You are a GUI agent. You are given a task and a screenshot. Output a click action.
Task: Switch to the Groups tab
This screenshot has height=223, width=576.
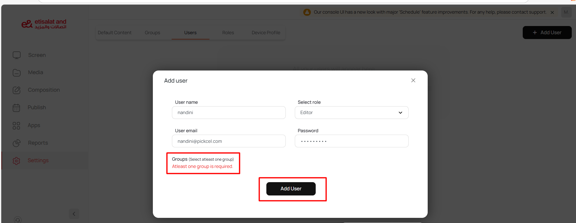point(152,33)
